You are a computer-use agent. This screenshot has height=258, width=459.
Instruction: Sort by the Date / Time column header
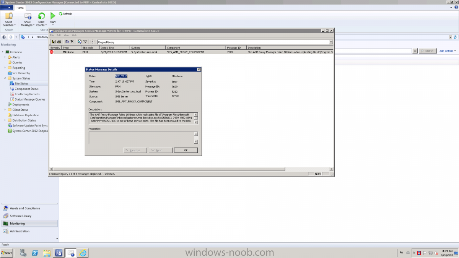[115, 48]
